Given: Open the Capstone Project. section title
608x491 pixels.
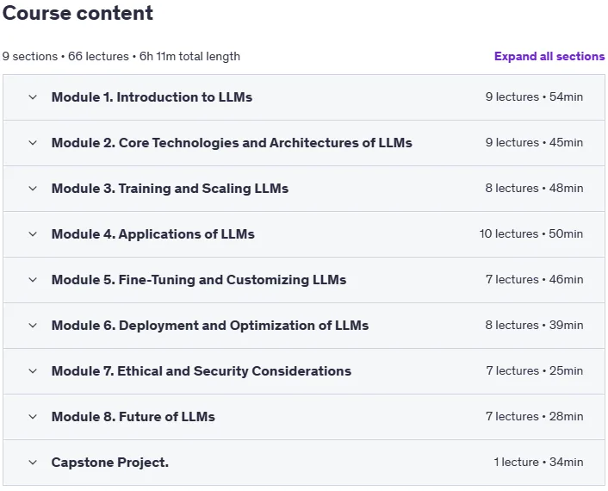Looking at the screenshot, I should 110,463.
